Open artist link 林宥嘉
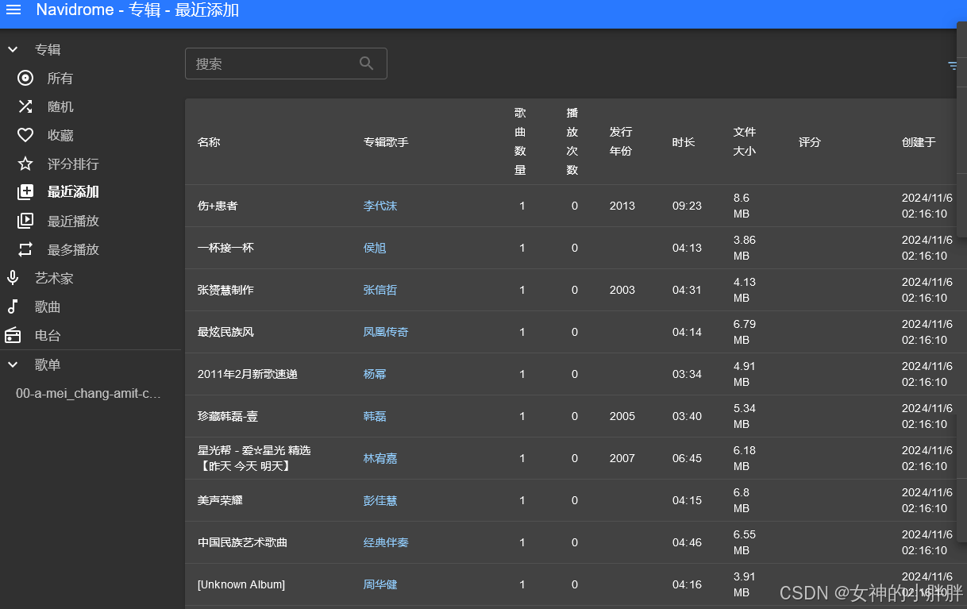Viewport: 967px width, 609px height. tap(380, 458)
